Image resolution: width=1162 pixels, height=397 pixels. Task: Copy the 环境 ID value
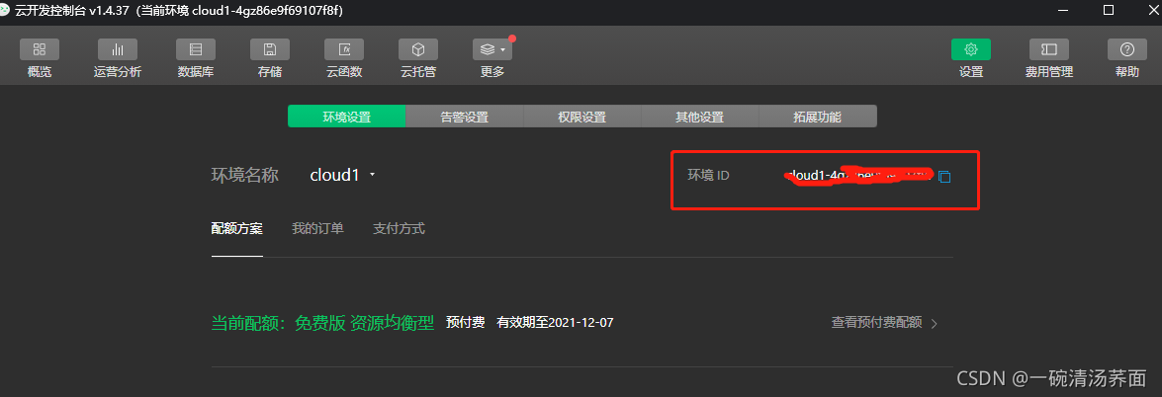click(x=944, y=176)
